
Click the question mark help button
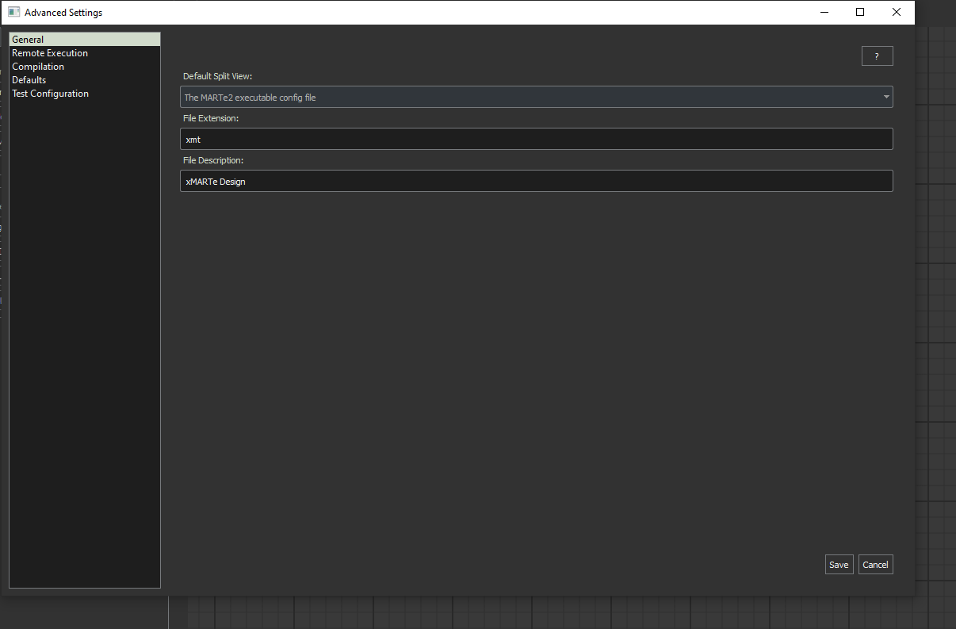click(877, 56)
